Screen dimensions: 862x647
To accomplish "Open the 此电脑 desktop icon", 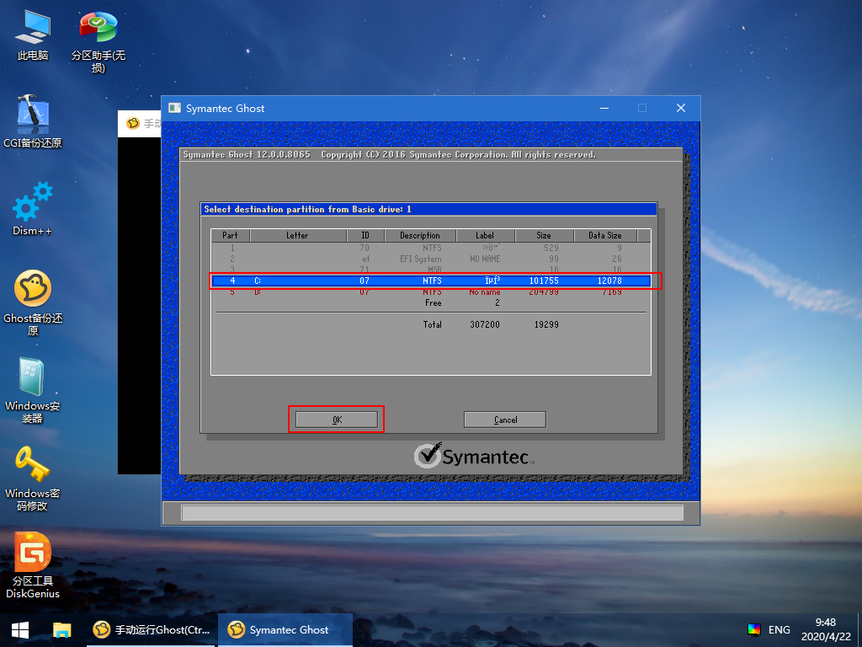I will (x=33, y=34).
